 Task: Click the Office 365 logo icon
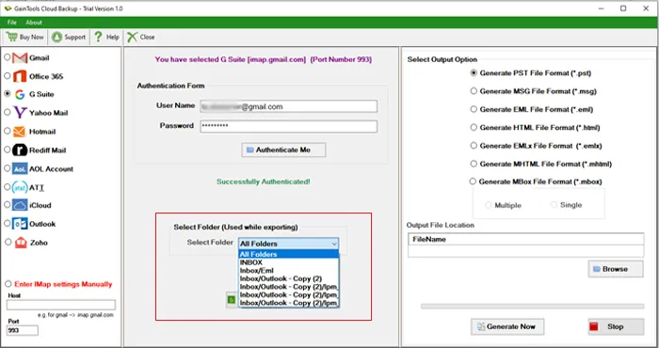[x=20, y=76]
